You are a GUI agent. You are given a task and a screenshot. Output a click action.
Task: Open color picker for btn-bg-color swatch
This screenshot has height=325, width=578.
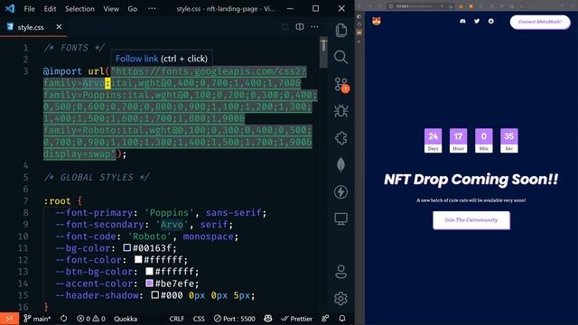point(149,271)
